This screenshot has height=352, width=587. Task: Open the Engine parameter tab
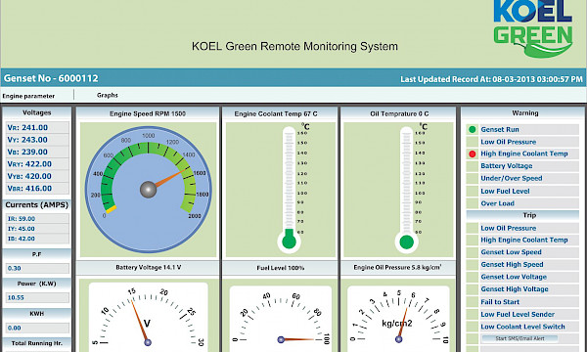point(28,96)
